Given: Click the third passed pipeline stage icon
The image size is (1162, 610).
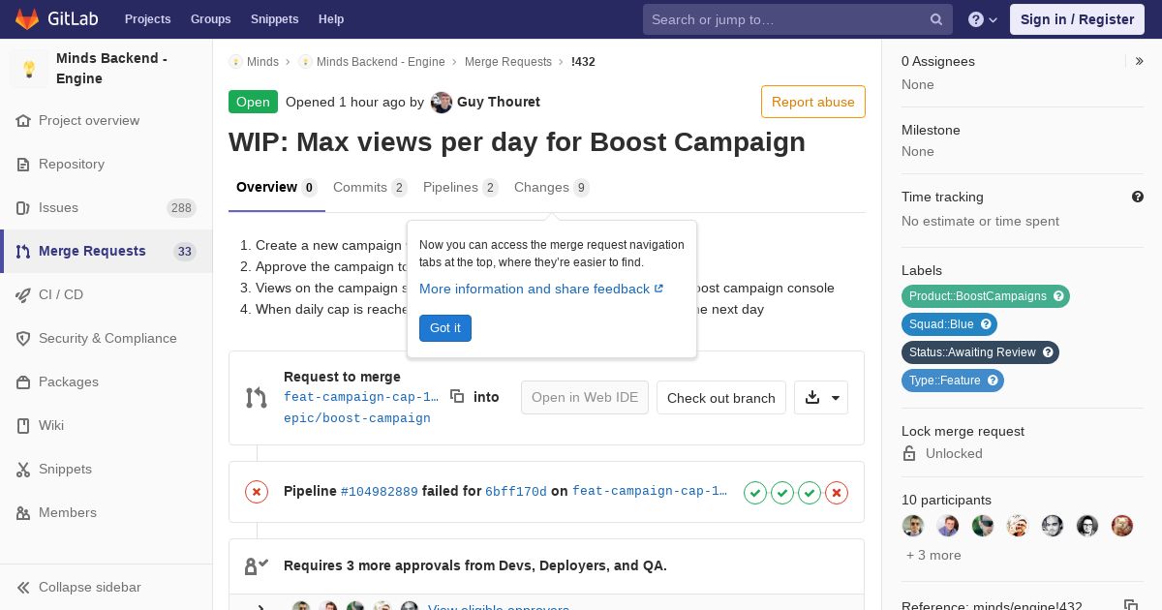Looking at the screenshot, I should coord(810,493).
